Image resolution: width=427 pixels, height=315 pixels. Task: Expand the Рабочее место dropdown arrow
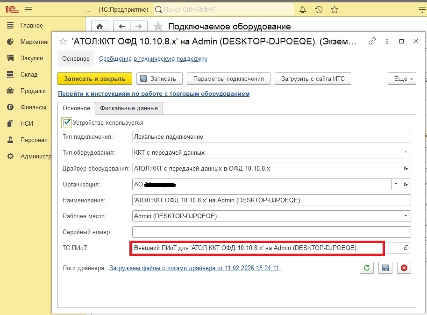click(x=406, y=216)
